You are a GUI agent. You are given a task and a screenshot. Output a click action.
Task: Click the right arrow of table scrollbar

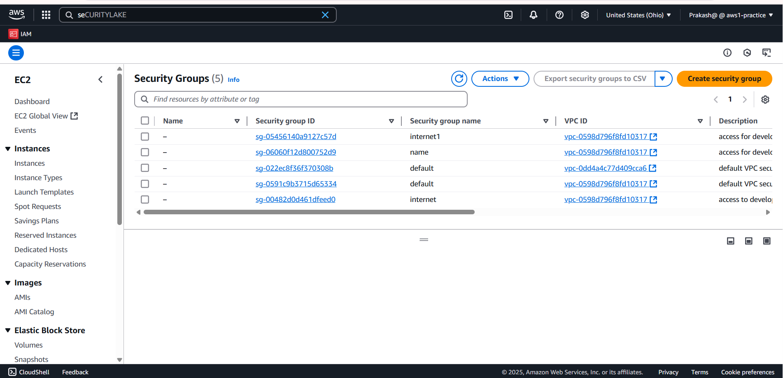(x=768, y=212)
